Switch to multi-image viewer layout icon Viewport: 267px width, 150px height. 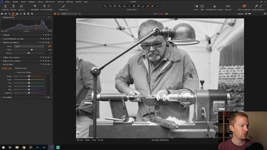tap(55, 14)
